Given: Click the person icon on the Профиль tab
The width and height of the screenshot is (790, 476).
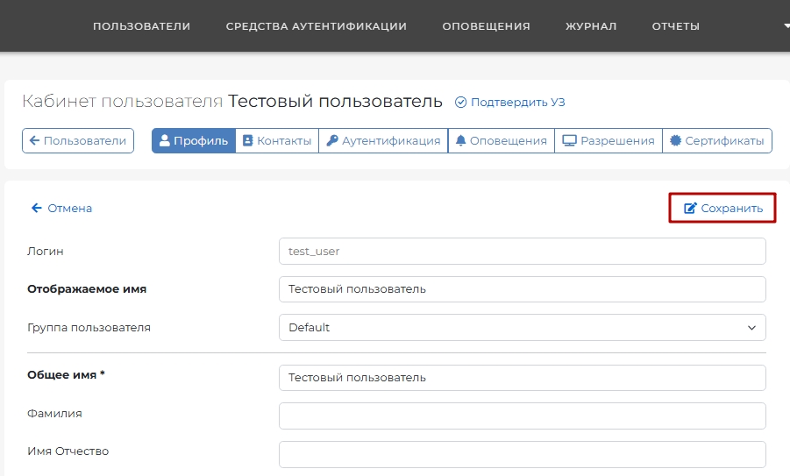Looking at the screenshot, I should (x=164, y=140).
